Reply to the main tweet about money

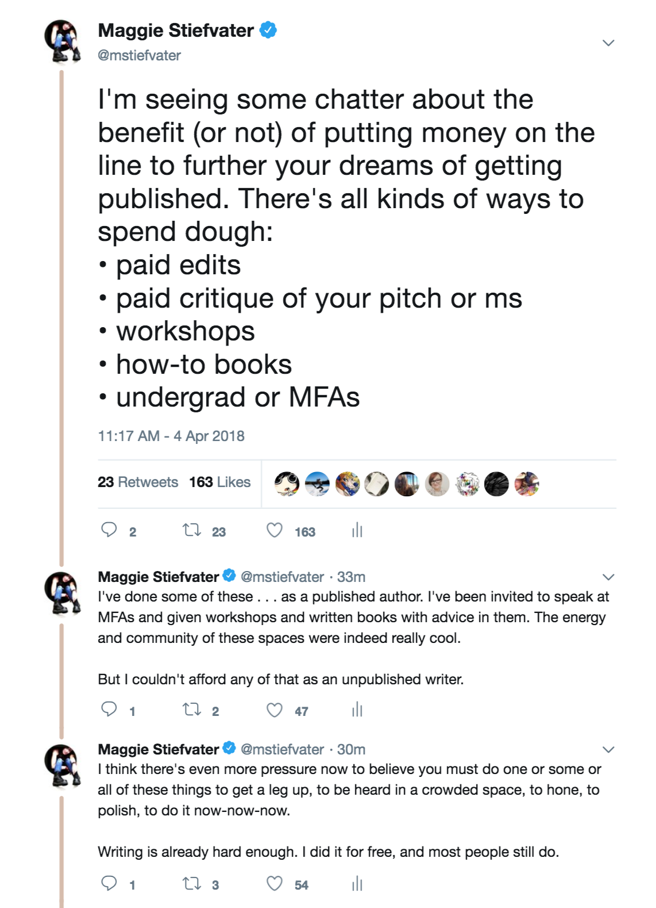109,530
